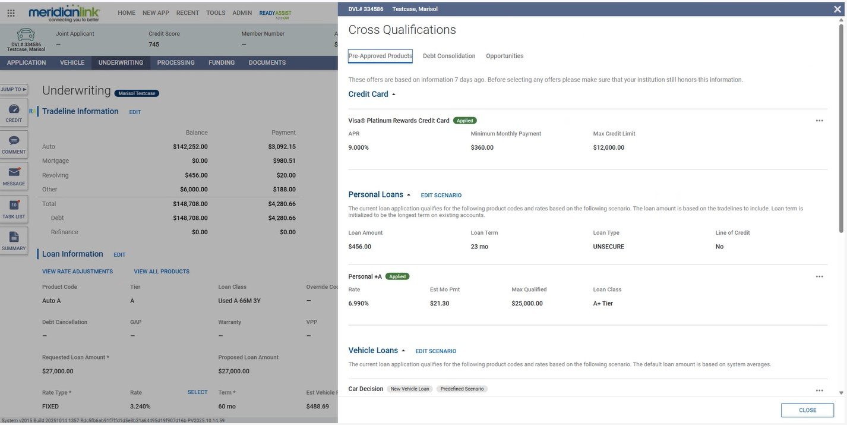Image resolution: width=847 pixels, height=425 pixels.
Task: Open the Summary sidebar icon
Action: point(14,241)
